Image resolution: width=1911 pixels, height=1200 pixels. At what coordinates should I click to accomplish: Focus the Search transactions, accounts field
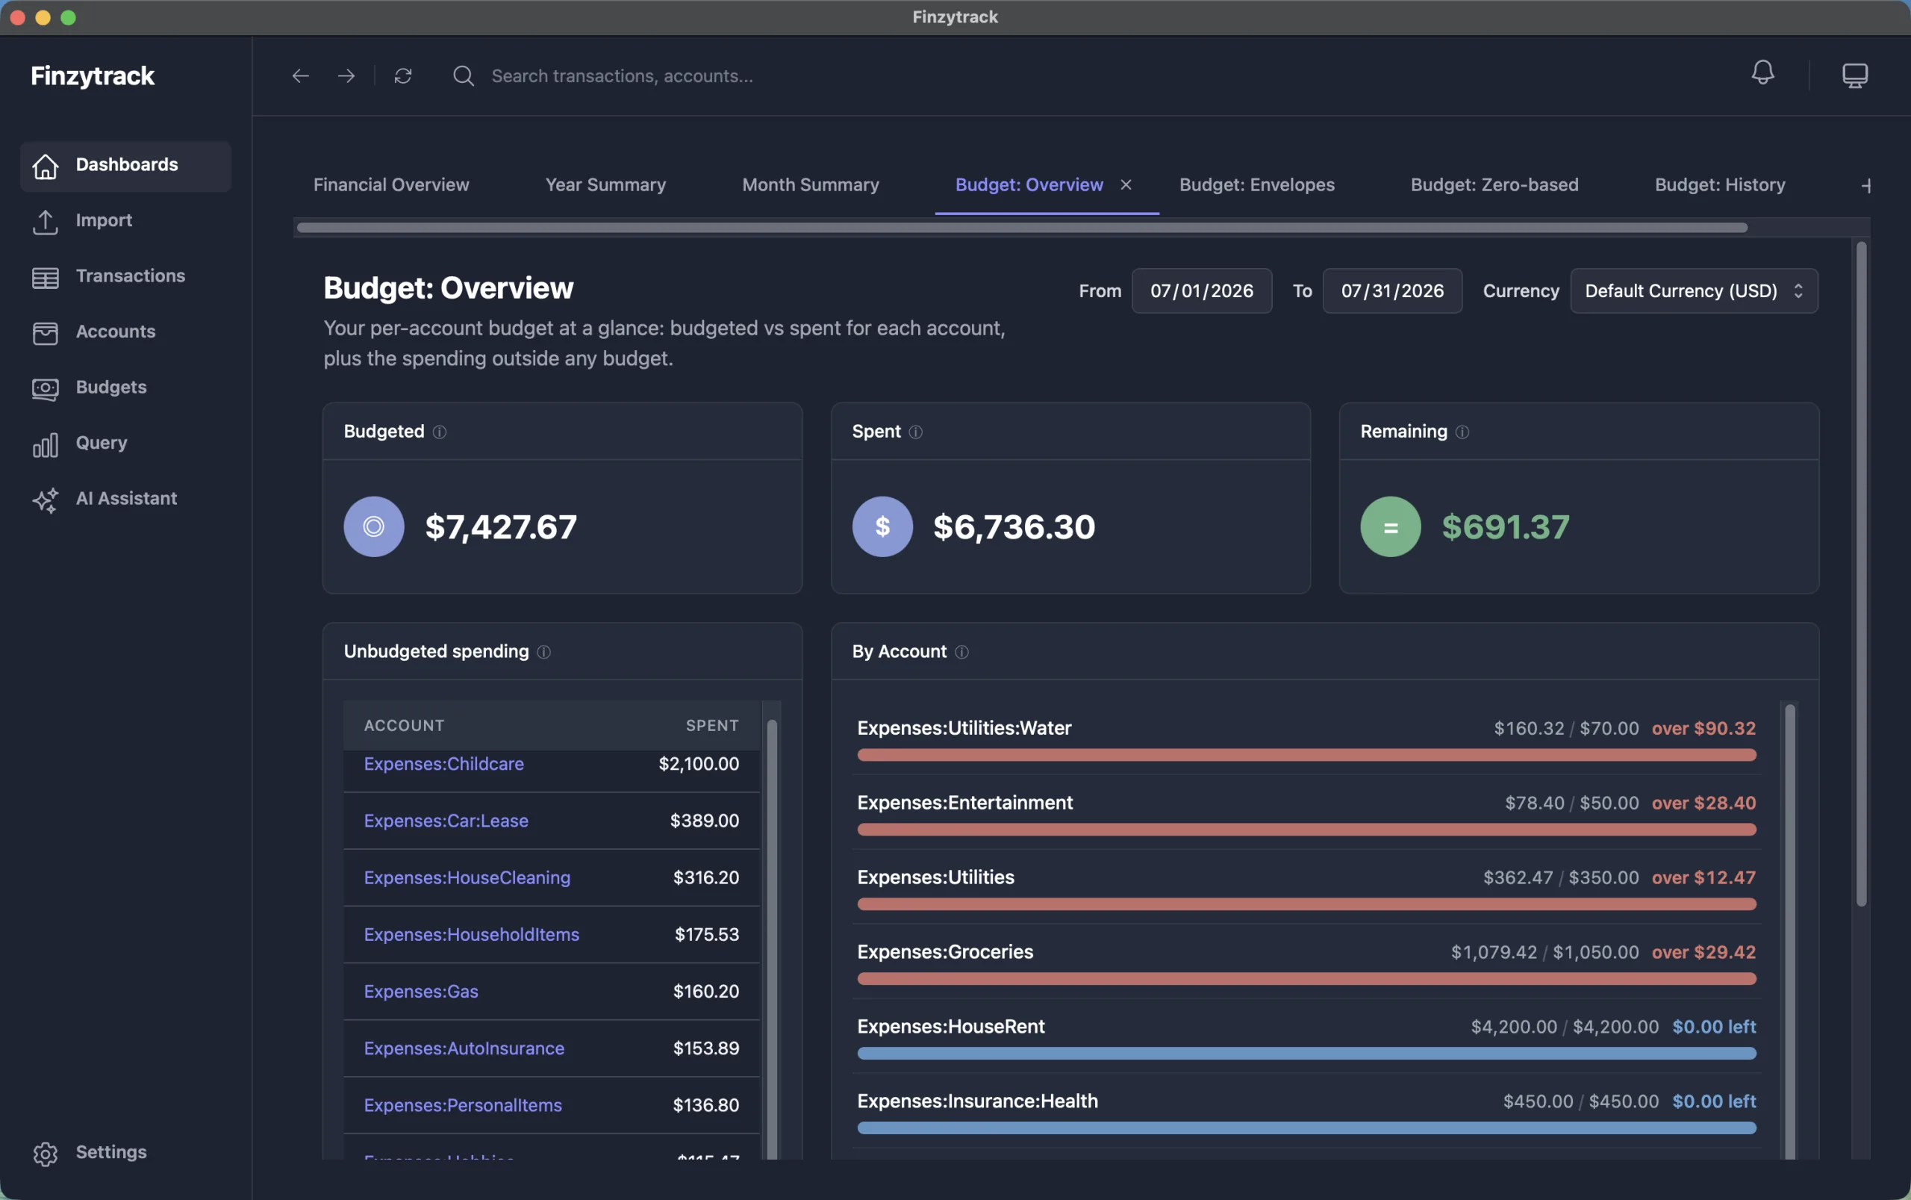click(x=621, y=75)
